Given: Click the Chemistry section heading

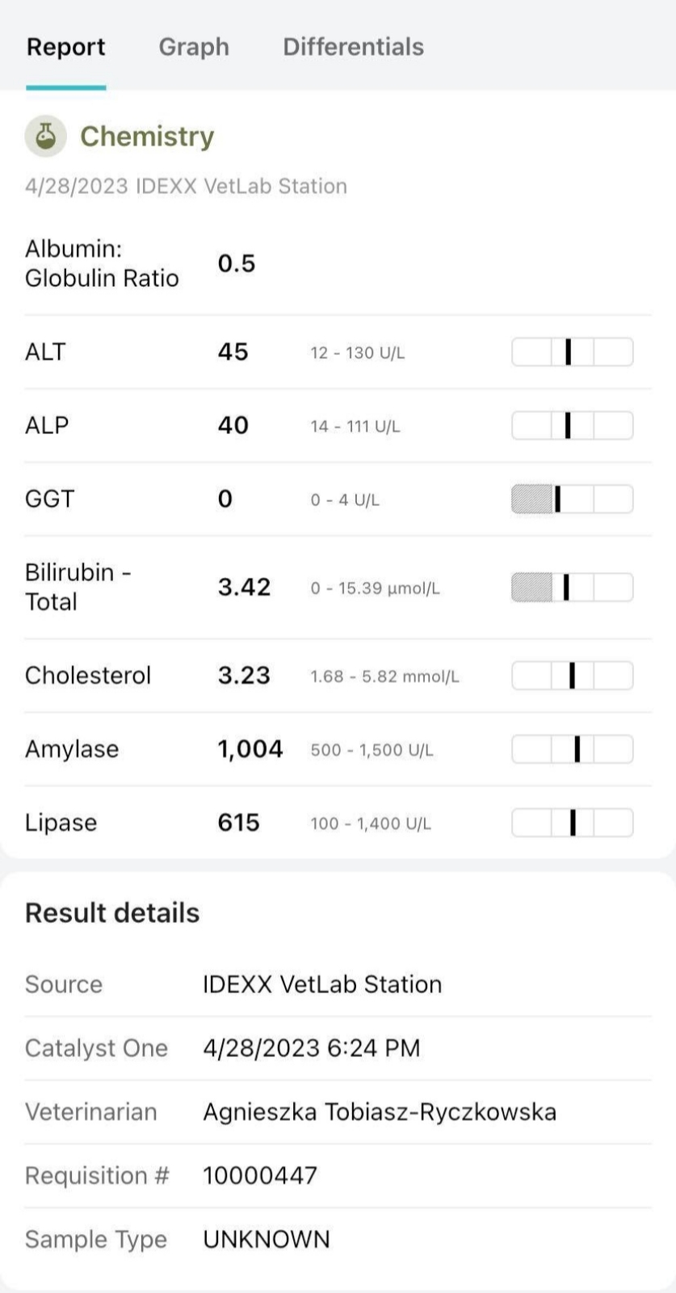Looking at the screenshot, I should [x=147, y=136].
